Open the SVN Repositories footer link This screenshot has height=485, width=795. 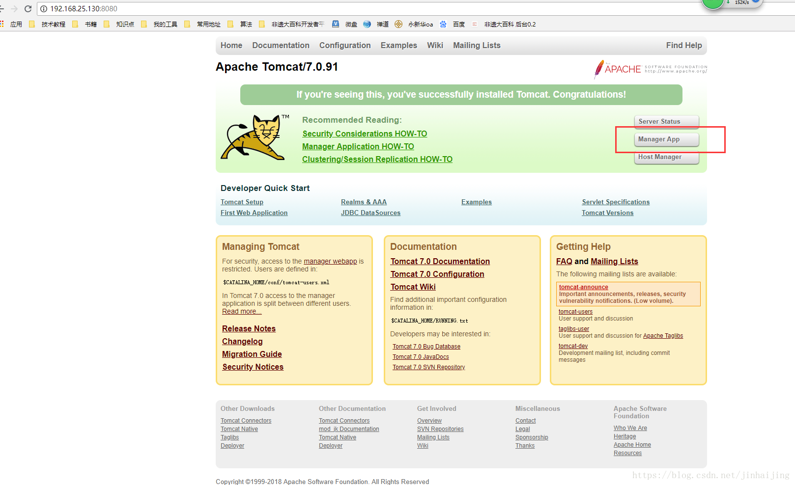tap(440, 429)
